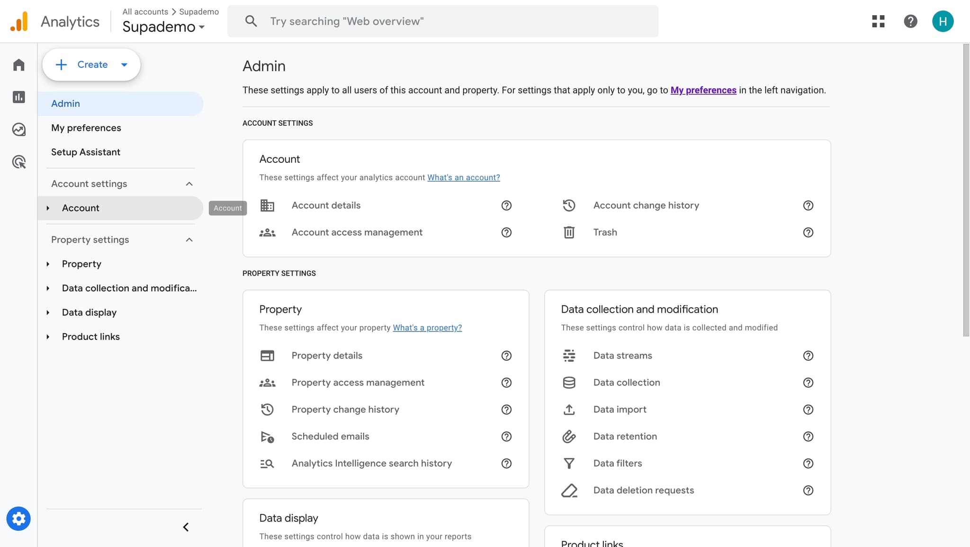Open the Explore icon in sidebar
The width and height of the screenshot is (970, 547).
(18, 129)
